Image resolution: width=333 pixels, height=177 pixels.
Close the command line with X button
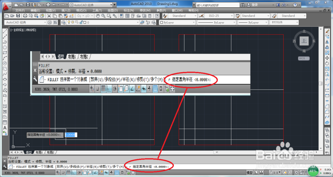coord(5,161)
